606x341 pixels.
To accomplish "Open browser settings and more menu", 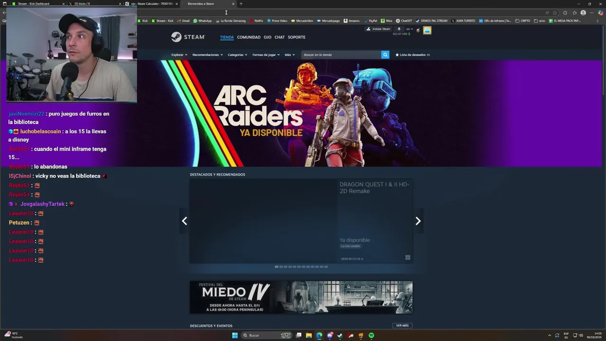I will 592,13.
